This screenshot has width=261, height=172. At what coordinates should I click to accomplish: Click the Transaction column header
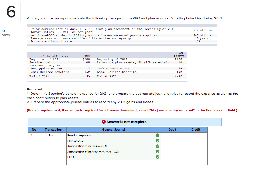(x=53, y=130)
